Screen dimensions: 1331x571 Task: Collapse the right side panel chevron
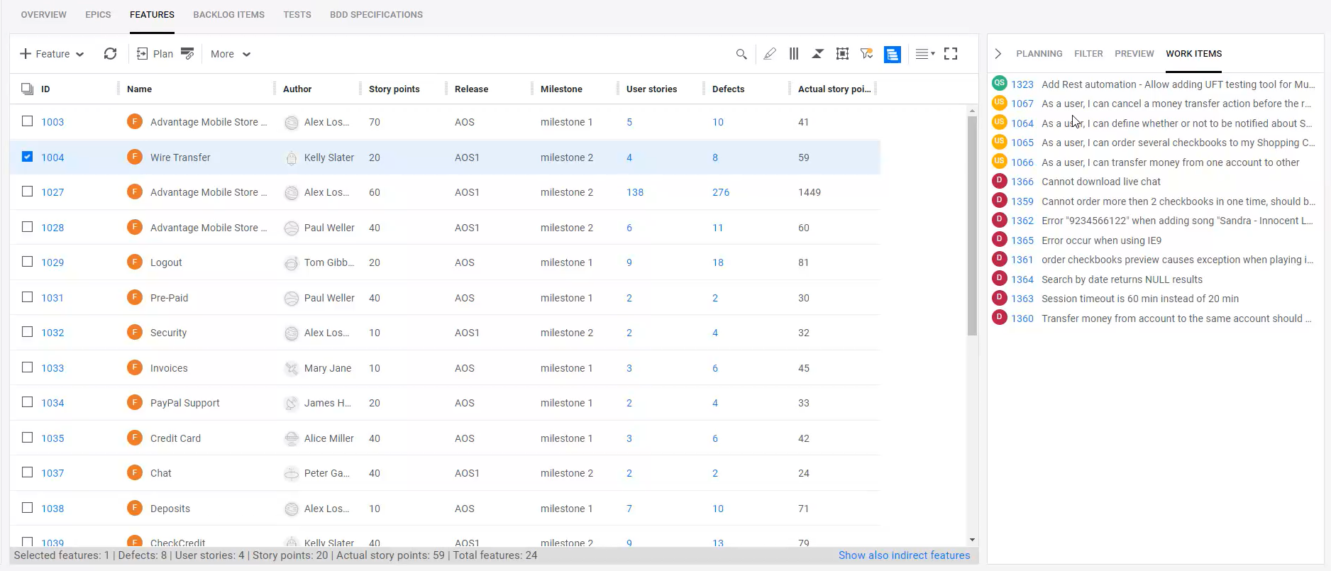[x=998, y=54]
